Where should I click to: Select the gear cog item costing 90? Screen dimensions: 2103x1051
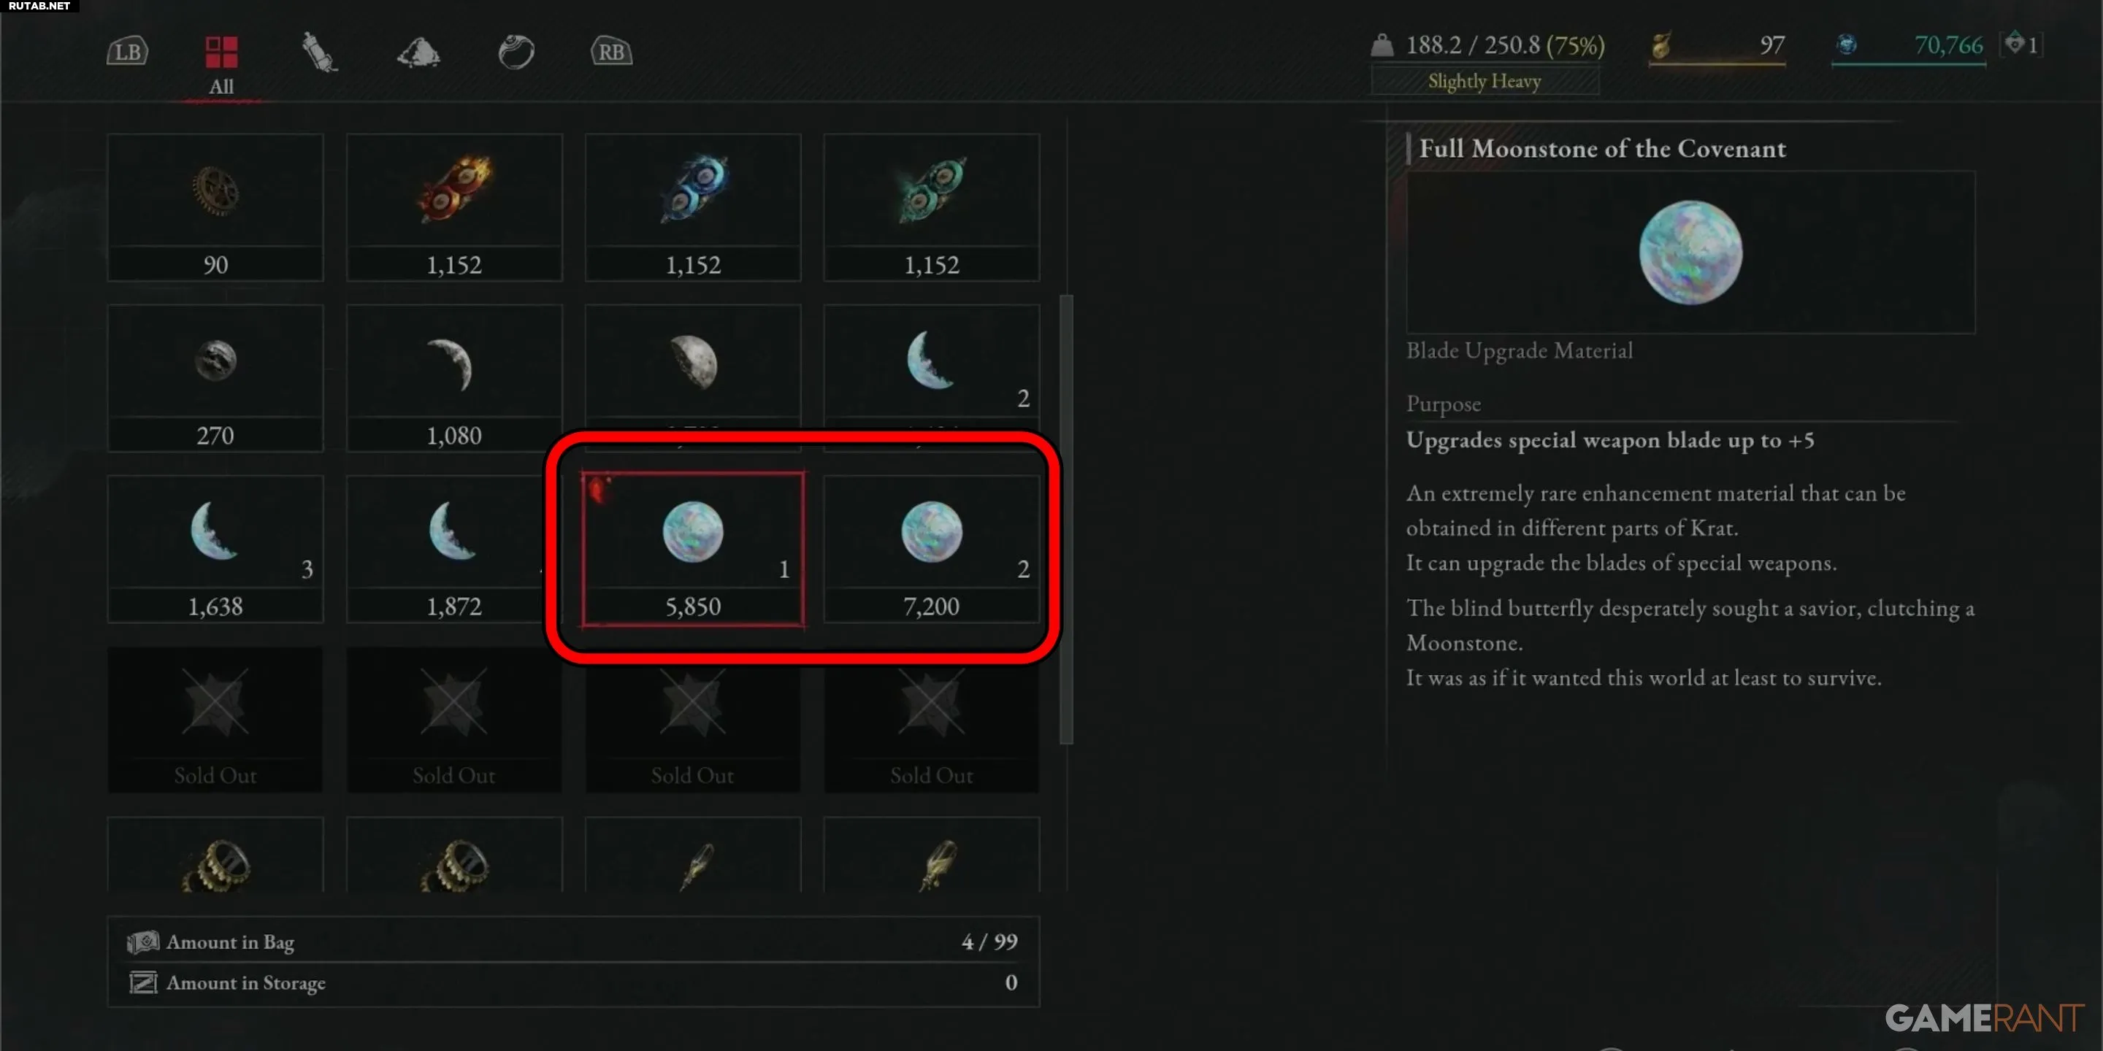pyautogui.click(x=215, y=208)
